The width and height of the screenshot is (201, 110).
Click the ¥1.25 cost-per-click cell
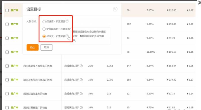pos(190,66)
